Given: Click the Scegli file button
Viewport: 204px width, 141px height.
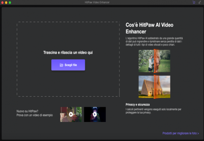Looking at the screenshot, I should point(68,65).
